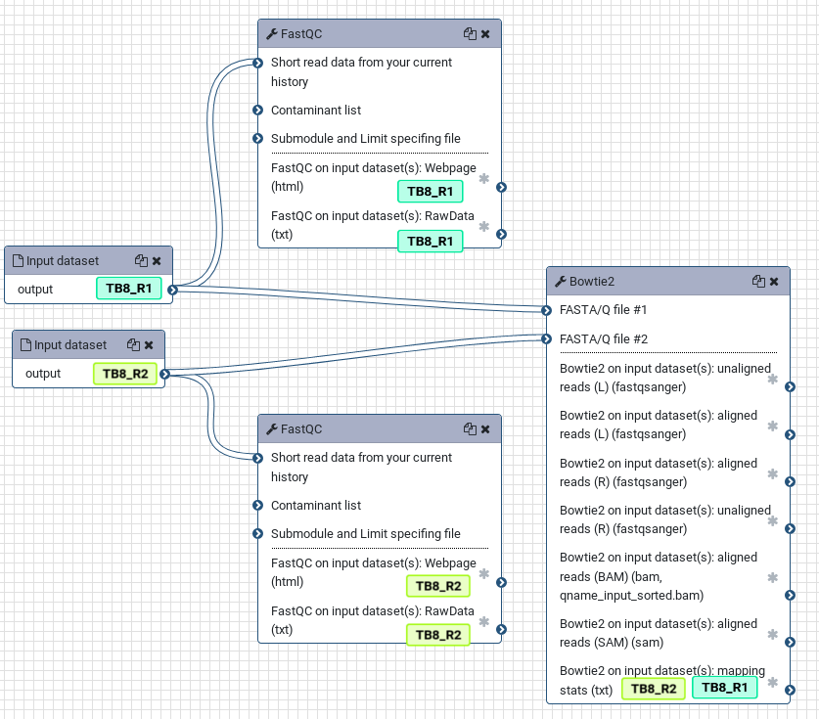Click top FastQC Contaminant list input connector
Viewport: 819px width, 719px height.
point(257,110)
